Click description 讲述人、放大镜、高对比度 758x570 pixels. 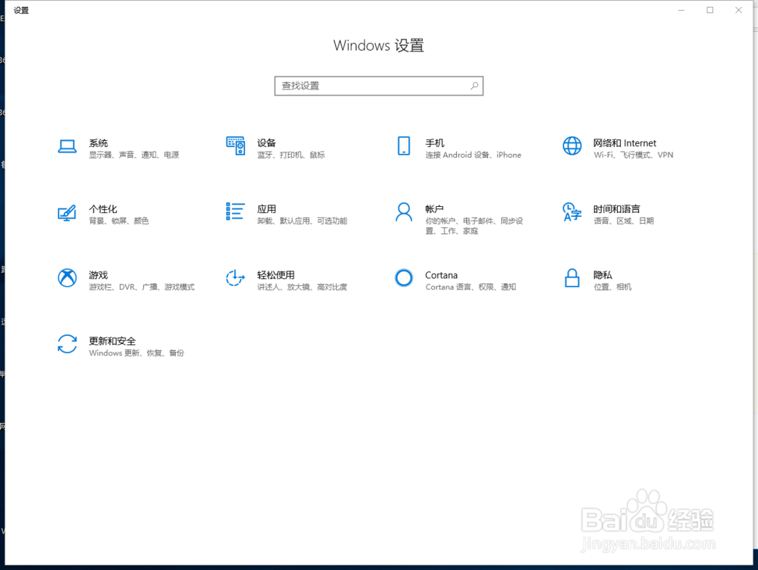302,287
